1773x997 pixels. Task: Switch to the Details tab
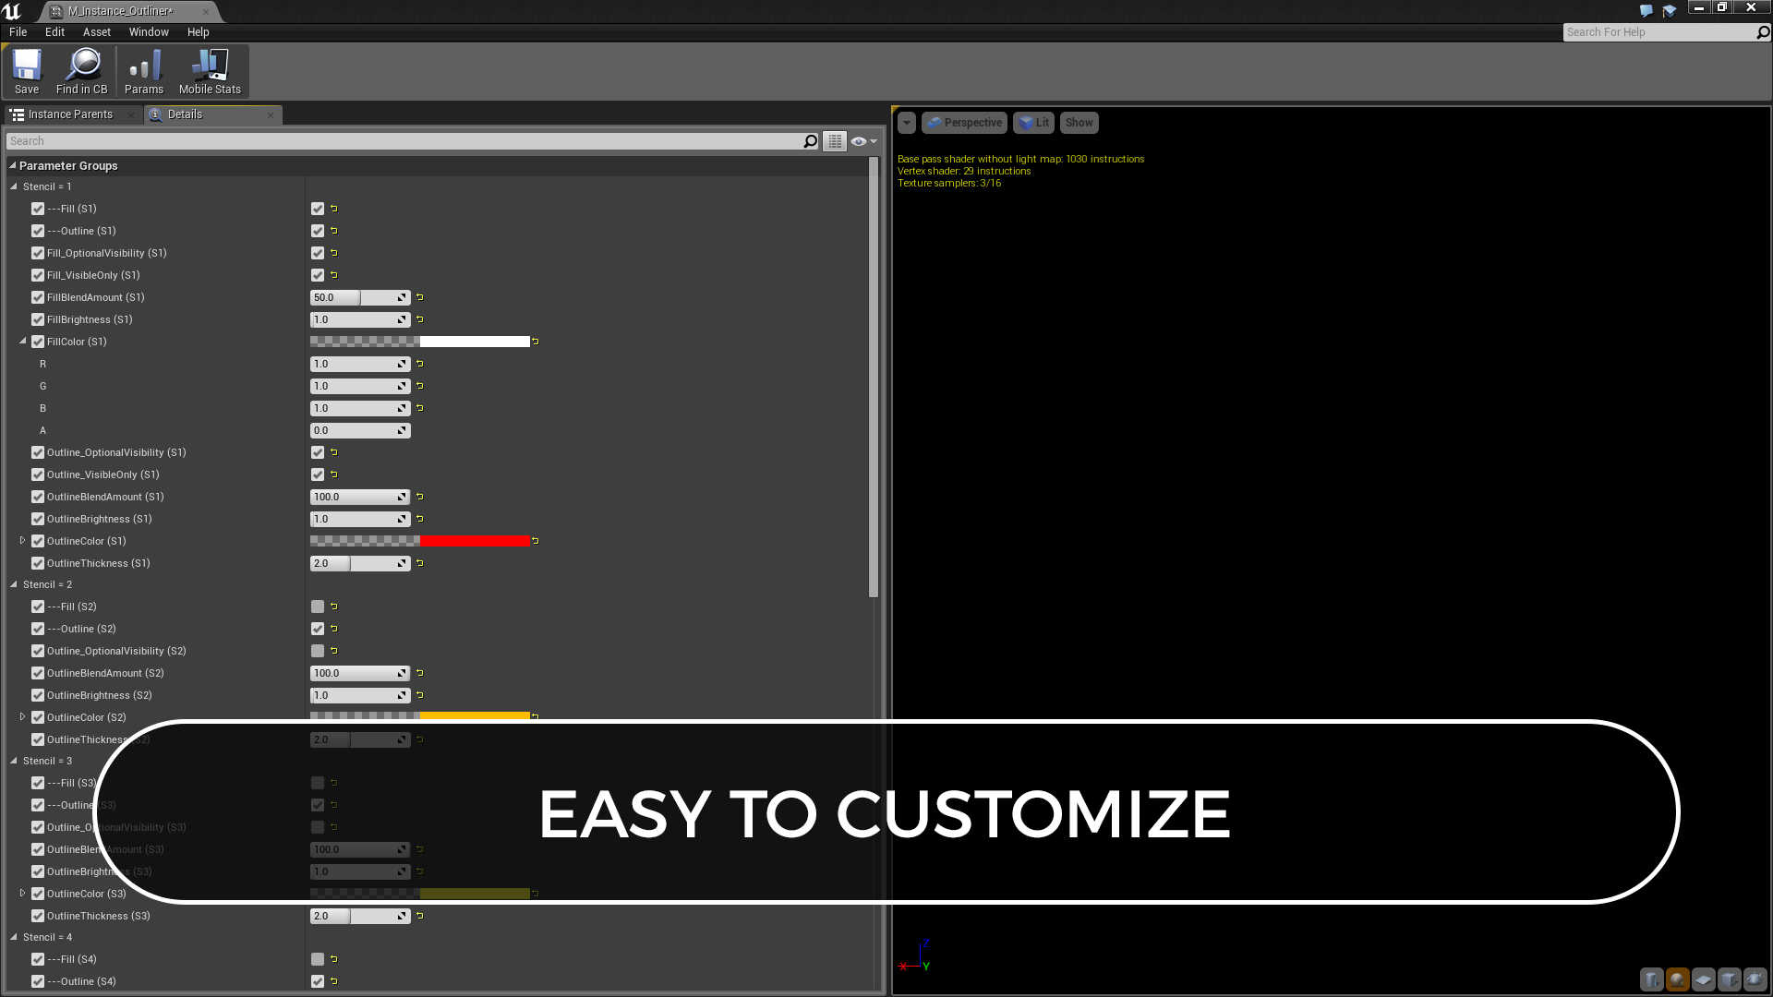212,114
